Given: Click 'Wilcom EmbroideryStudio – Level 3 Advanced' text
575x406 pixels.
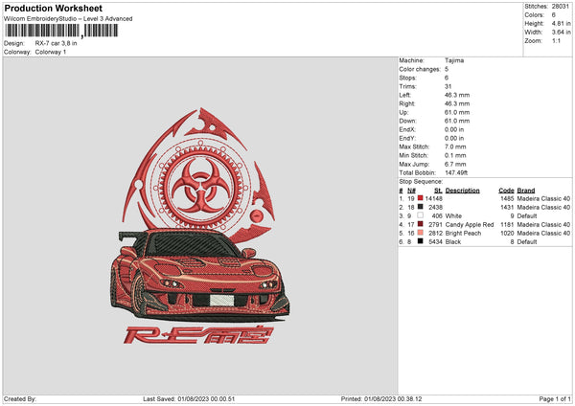Looking at the screenshot, I should pos(68,19).
